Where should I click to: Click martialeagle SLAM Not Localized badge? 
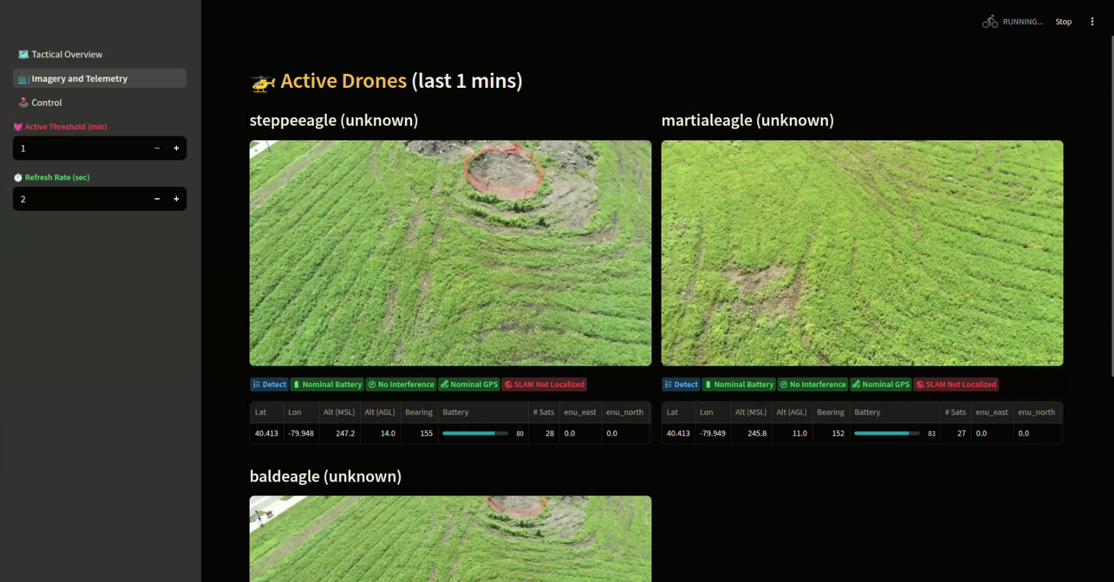click(956, 384)
